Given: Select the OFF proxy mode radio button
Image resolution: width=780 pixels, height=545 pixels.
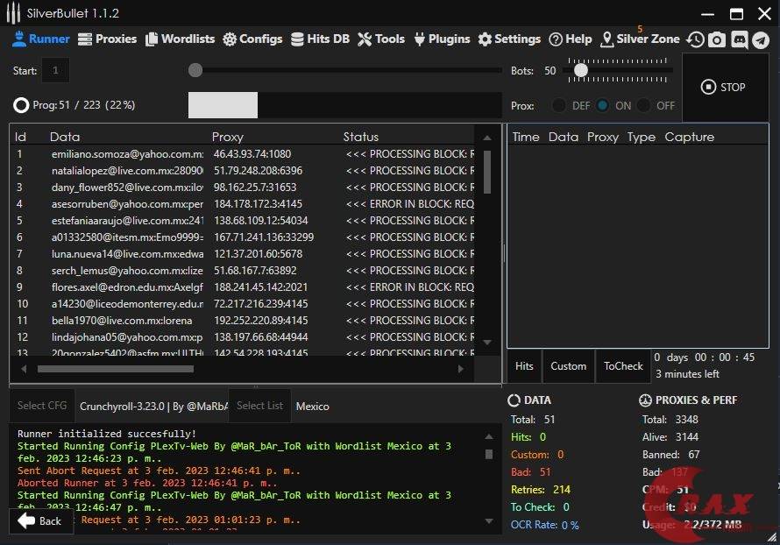Looking at the screenshot, I should coord(644,105).
